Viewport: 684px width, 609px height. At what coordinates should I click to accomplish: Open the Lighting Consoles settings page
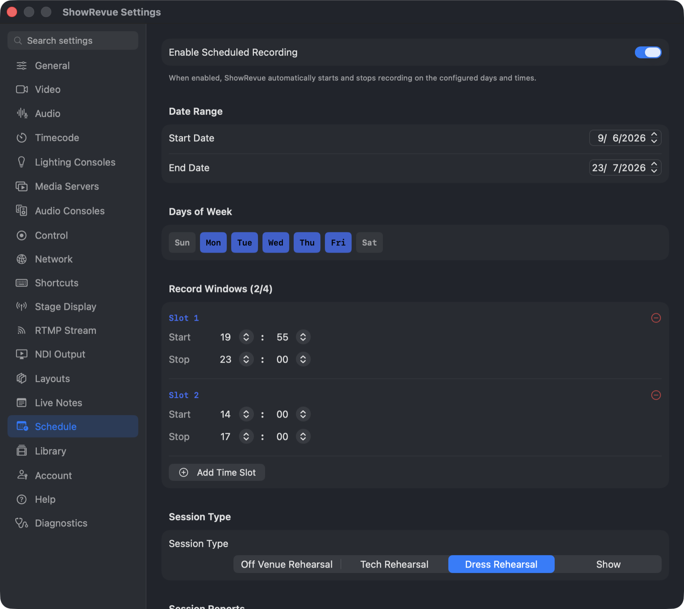pos(73,162)
